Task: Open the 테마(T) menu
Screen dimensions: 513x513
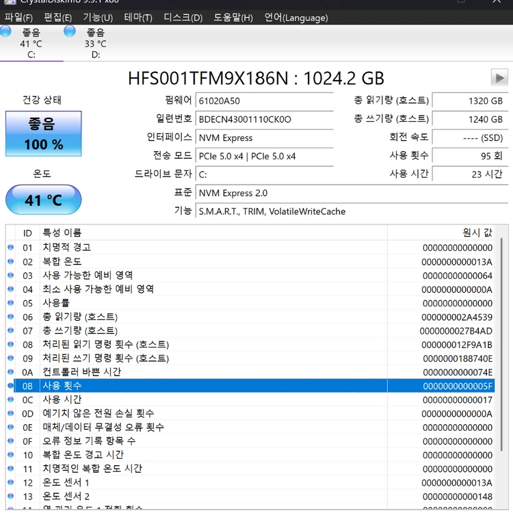Action: [x=138, y=17]
